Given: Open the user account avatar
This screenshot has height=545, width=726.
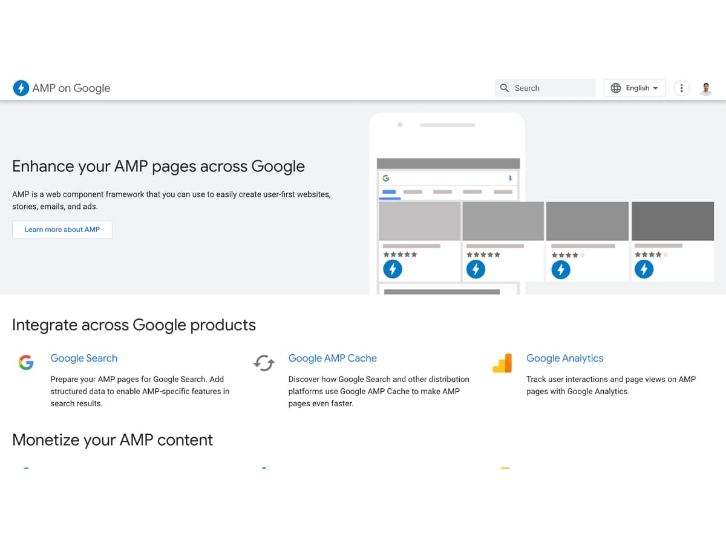Looking at the screenshot, I should click(706, 88).
